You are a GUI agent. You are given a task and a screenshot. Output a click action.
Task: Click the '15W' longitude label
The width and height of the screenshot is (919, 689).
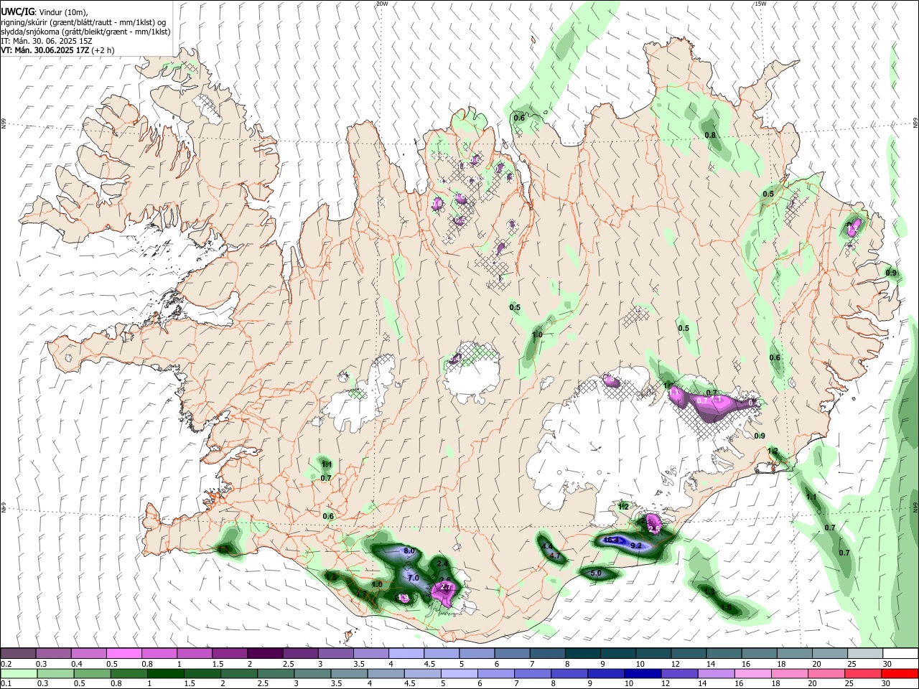[x=760, y=4]
